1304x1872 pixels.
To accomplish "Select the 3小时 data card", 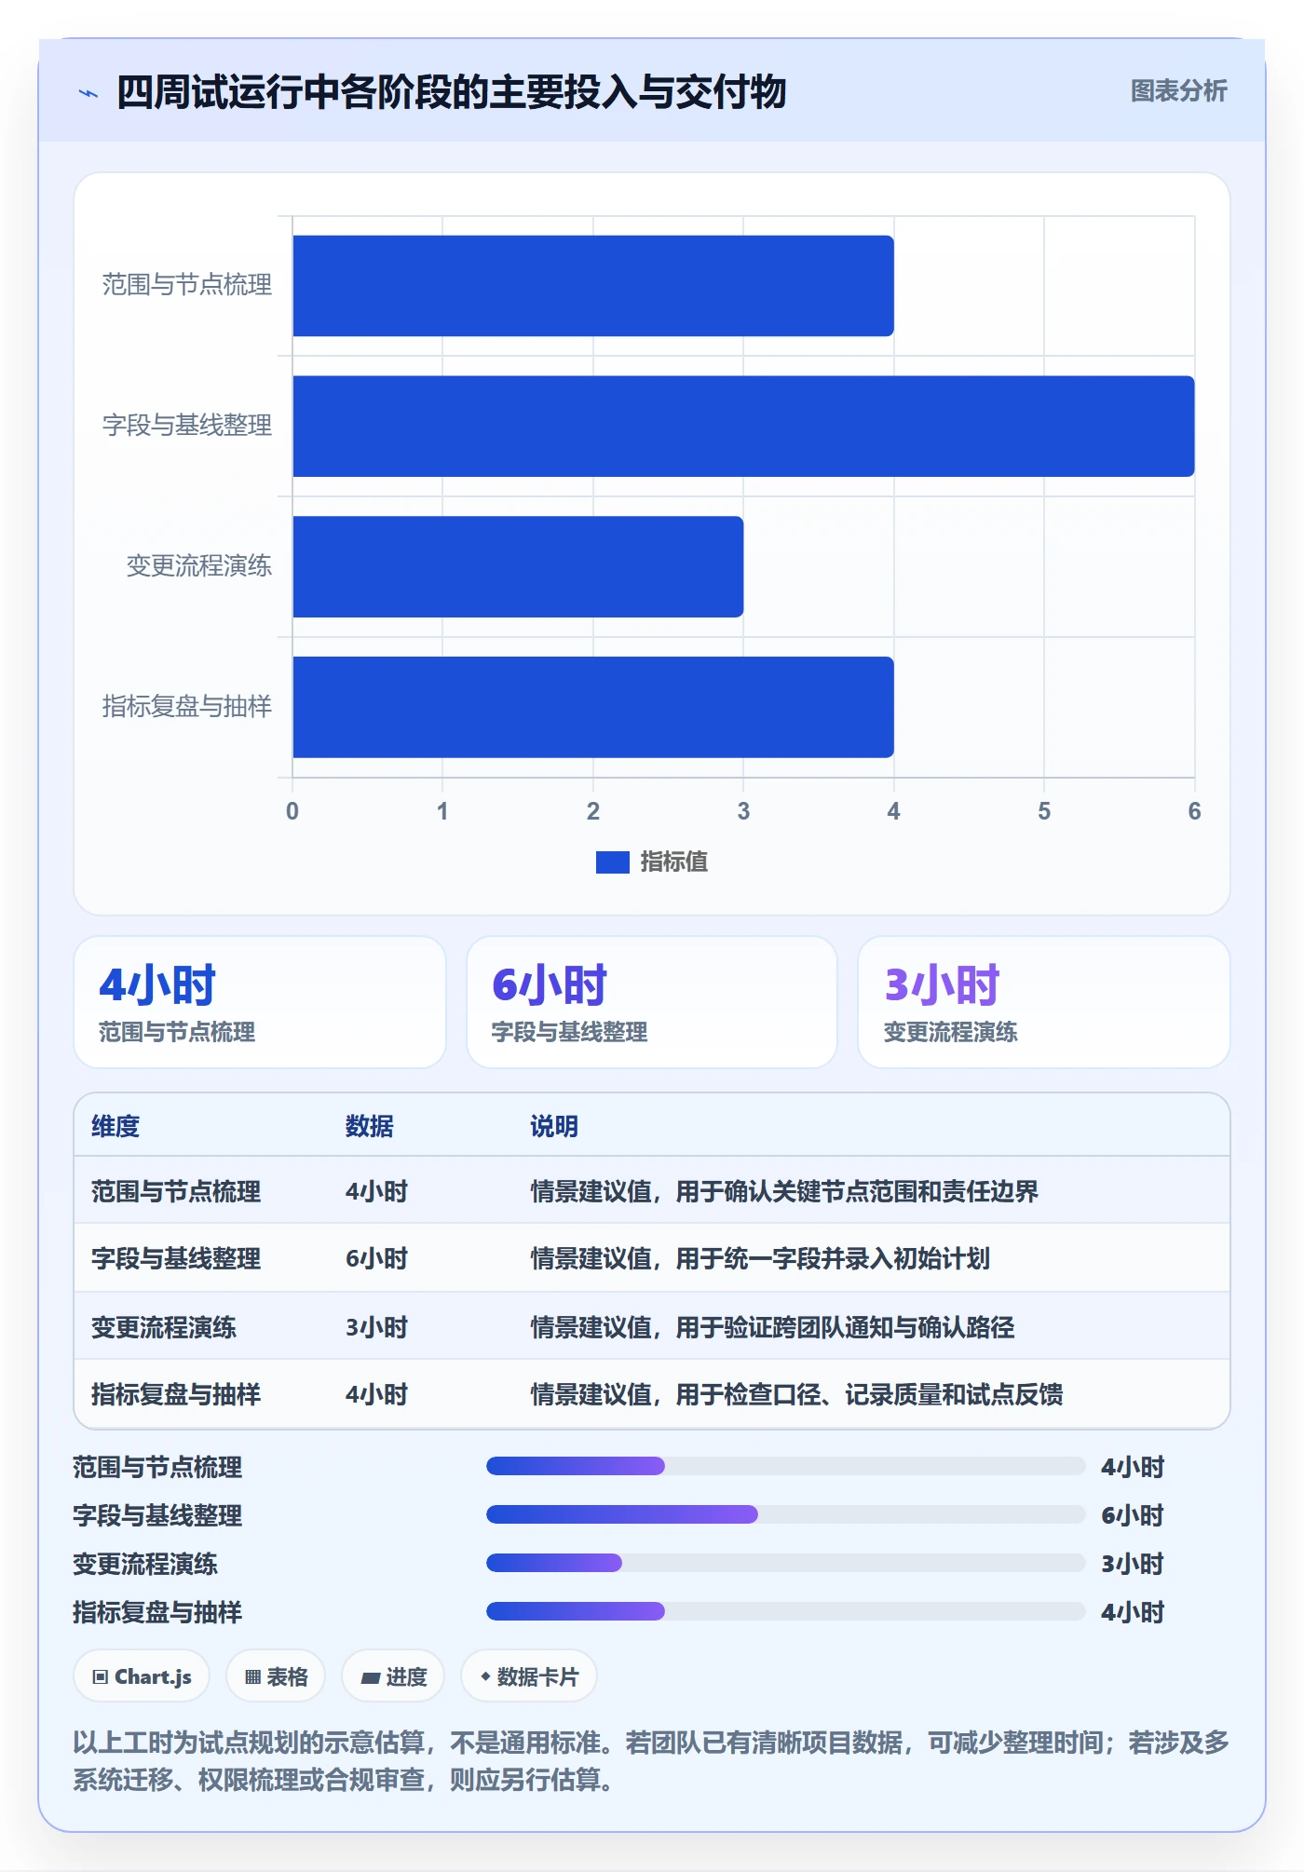I will pos(1044,1002).
